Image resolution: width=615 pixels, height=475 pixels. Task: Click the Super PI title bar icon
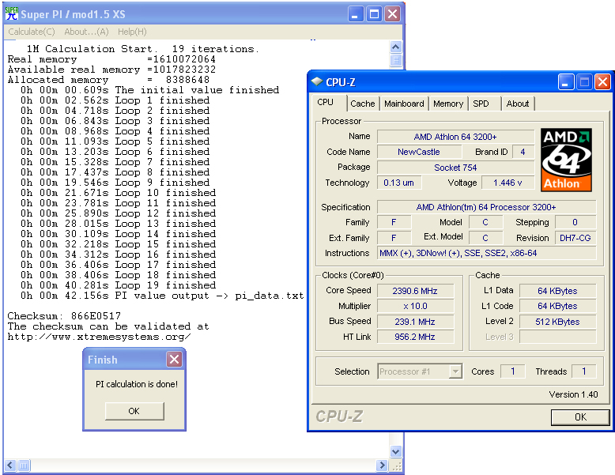tap(12, 14)
